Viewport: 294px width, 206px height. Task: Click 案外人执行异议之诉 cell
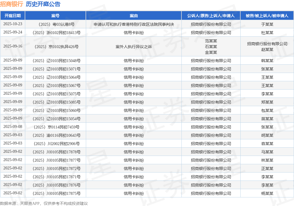[134, 47]
